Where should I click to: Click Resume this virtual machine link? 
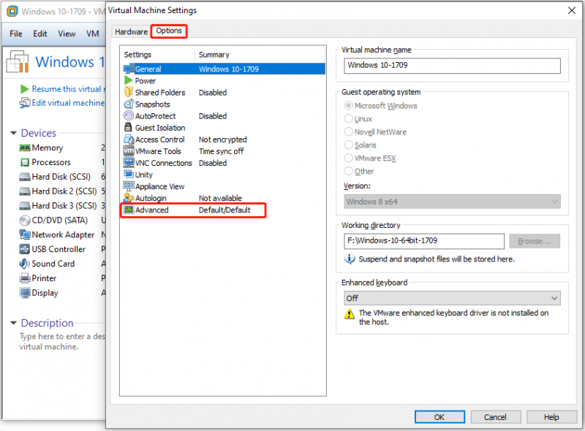click(x=69, y=89)
